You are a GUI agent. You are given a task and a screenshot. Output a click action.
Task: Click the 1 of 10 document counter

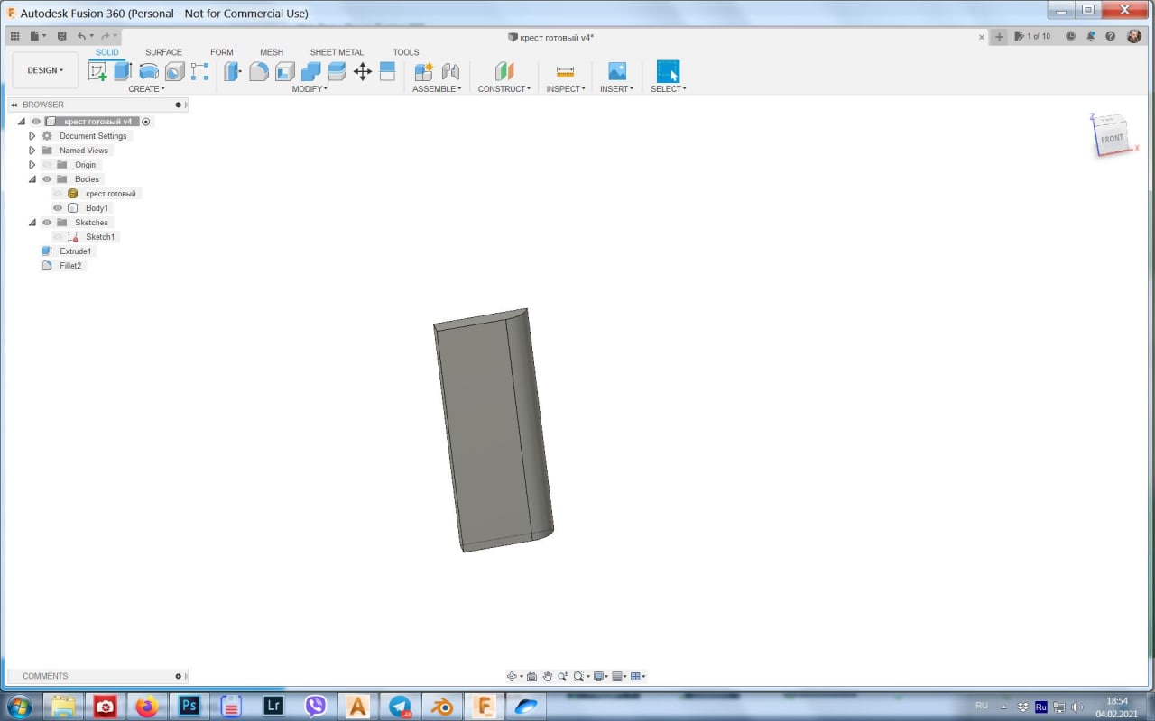click(1032, 36)
